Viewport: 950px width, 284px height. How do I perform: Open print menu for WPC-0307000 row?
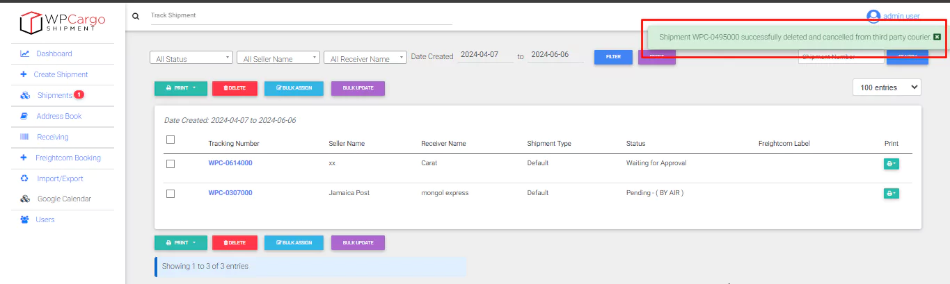[891, 194]
